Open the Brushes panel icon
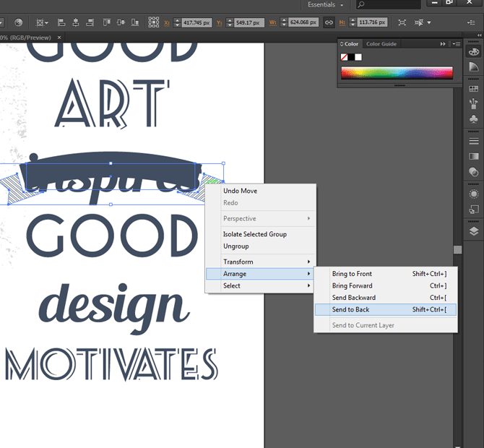The height and width of the screenshot is (448, 484). tap(474, 104)
